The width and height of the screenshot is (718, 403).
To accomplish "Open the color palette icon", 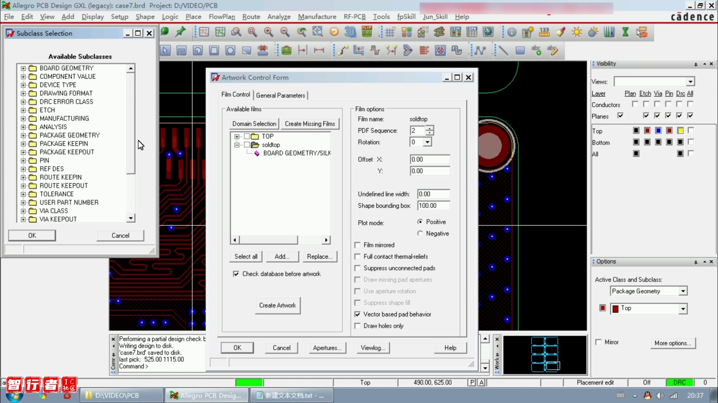I will tap(407, 32).
